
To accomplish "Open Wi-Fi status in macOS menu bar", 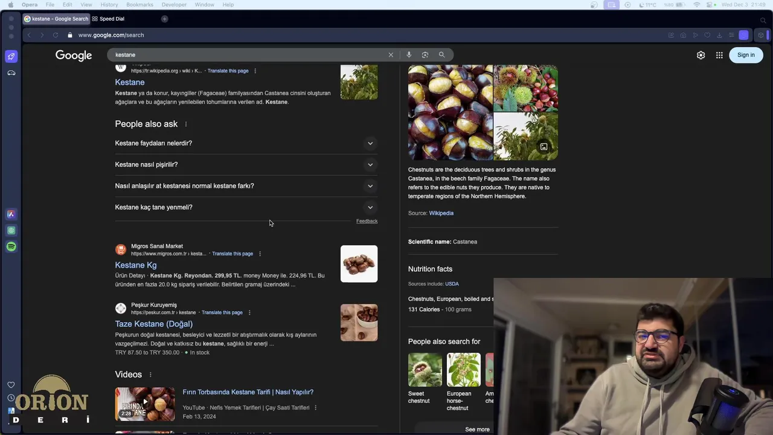I will click(x=696, y=5).
